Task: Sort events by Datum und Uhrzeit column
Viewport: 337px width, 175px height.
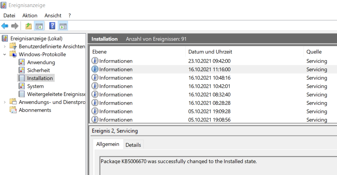Action: [210, 52]
